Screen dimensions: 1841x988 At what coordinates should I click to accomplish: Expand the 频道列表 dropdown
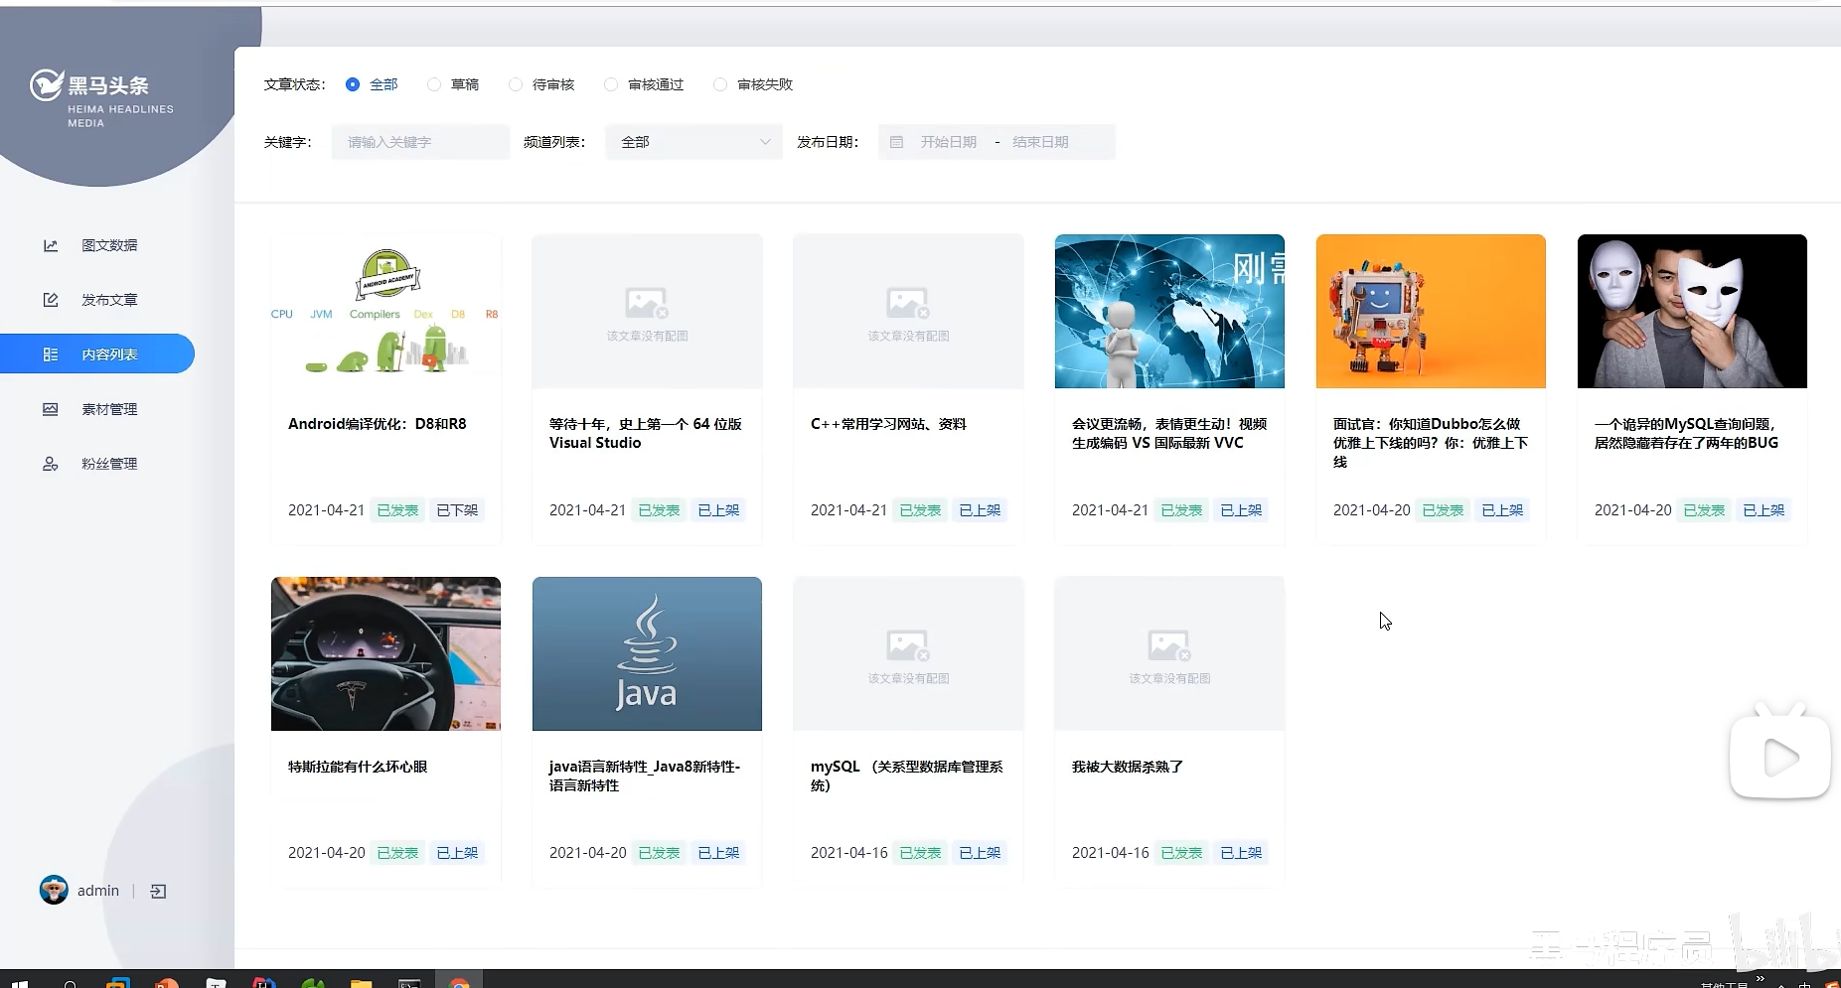pyautogui.click(x=693, y=142)
